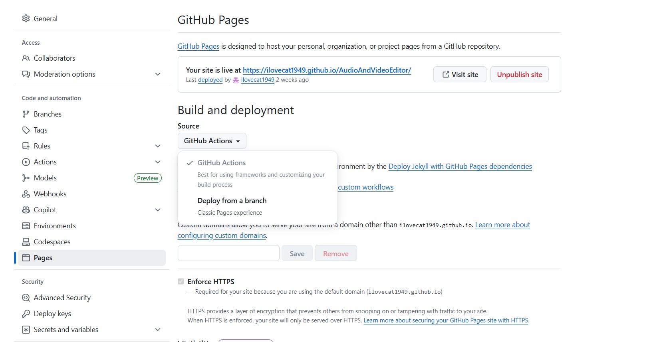Image resolution: width=661 pixels, height=342 pixels.
Task: Select Deploy from a branch option
Action: [x=258, y=206]
